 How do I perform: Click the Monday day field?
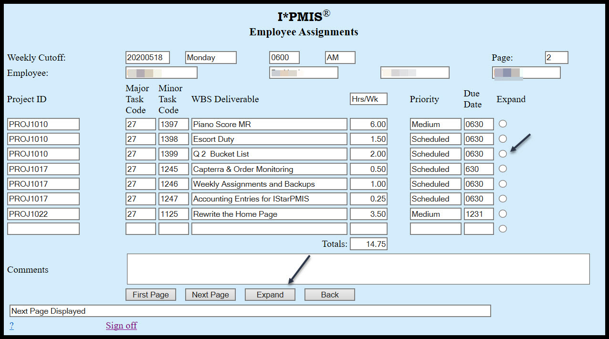click(210, 57)
